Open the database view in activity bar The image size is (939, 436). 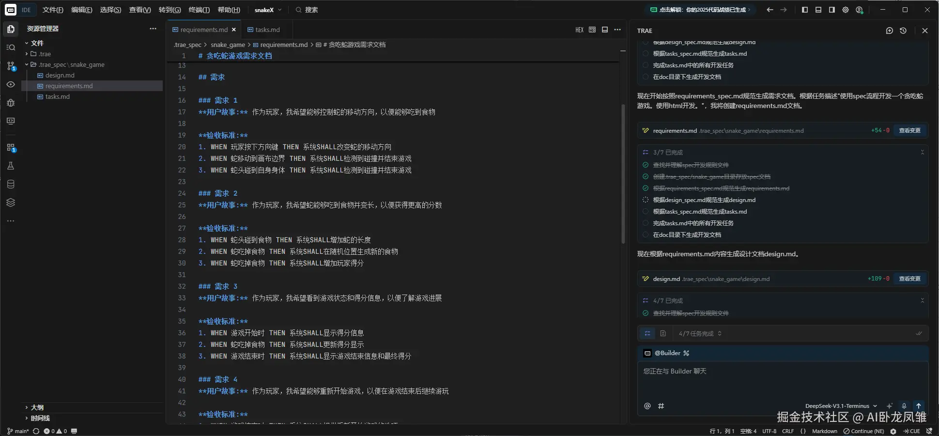[x=11, y=184]
